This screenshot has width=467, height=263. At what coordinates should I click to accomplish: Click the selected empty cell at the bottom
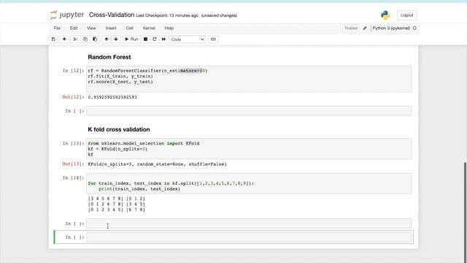249,237
